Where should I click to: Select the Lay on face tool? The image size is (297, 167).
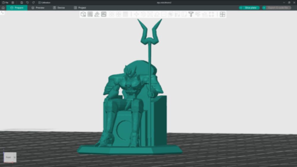coord(157,14)
